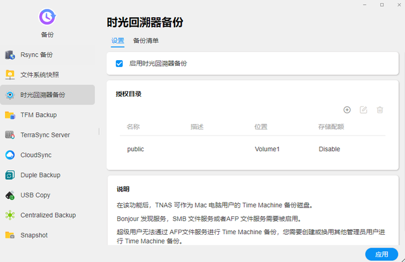Click the 时光回溯器备份 page title

145,23
